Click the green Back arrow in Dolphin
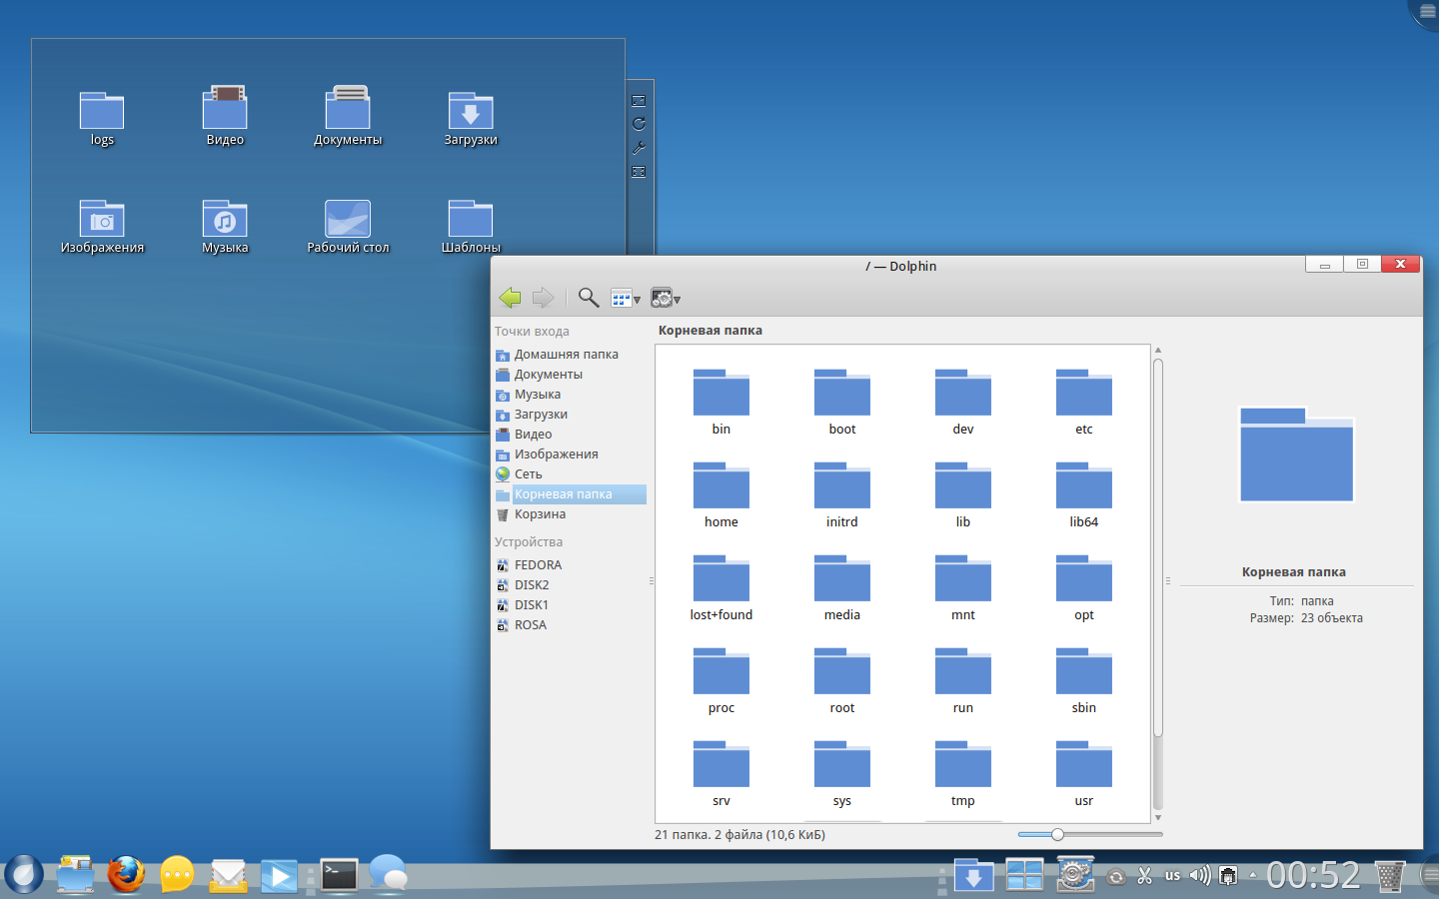 [510, 298]
